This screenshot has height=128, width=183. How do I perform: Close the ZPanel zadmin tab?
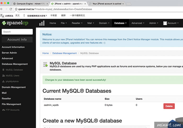click(x=85, y=4)
